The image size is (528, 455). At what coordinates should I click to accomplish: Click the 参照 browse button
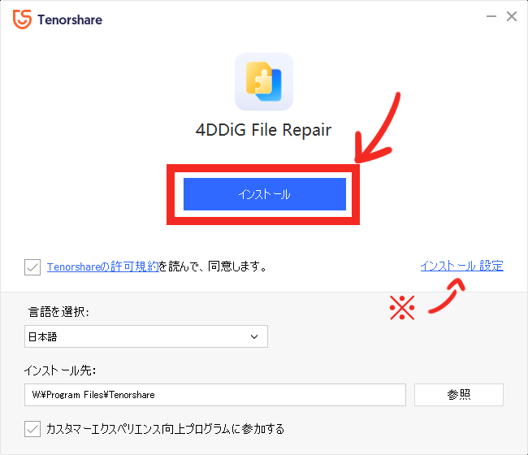pos(459,394)
